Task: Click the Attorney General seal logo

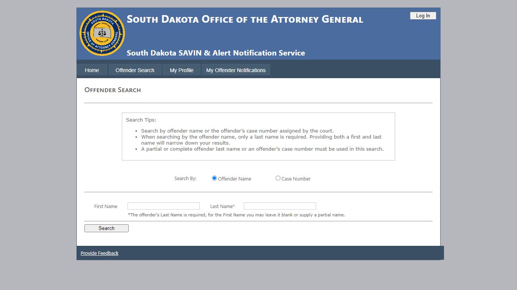Action: [x=102, y=33]
